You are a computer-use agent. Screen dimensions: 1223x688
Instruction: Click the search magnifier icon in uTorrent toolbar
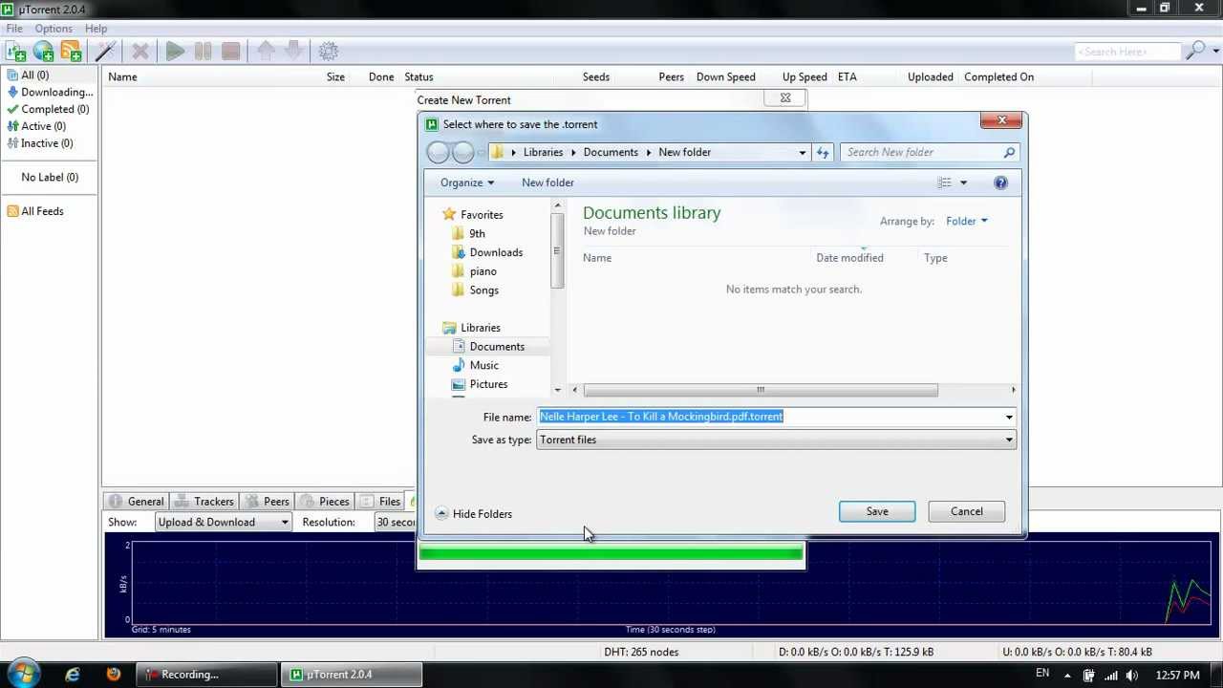coord(1194,52)
